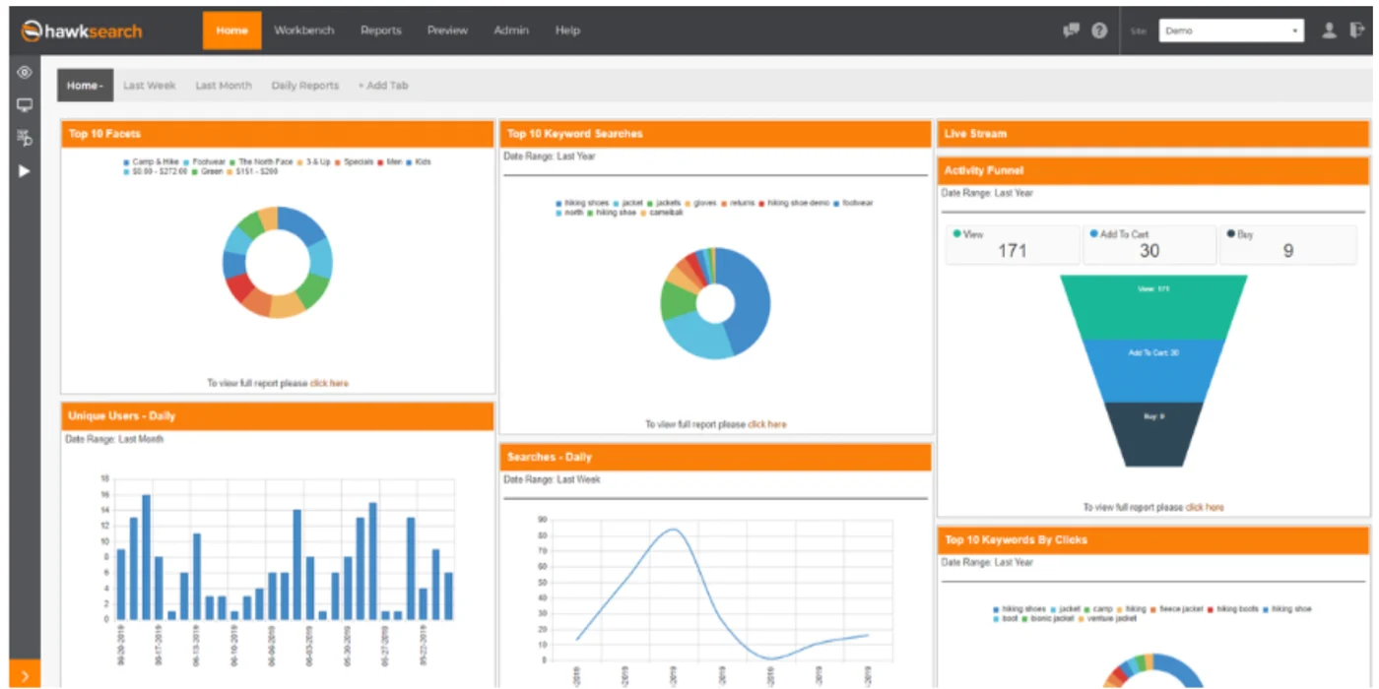Switch to the Daily Reports tab
Viewport: 1379px width, 689px height.
305,86
